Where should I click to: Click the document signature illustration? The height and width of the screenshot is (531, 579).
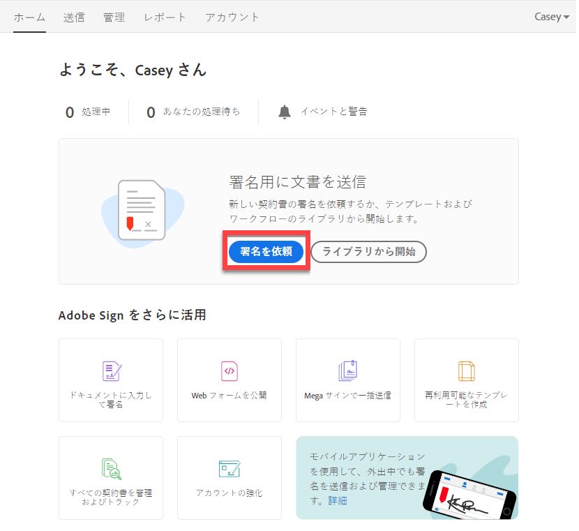coord(142,212)
